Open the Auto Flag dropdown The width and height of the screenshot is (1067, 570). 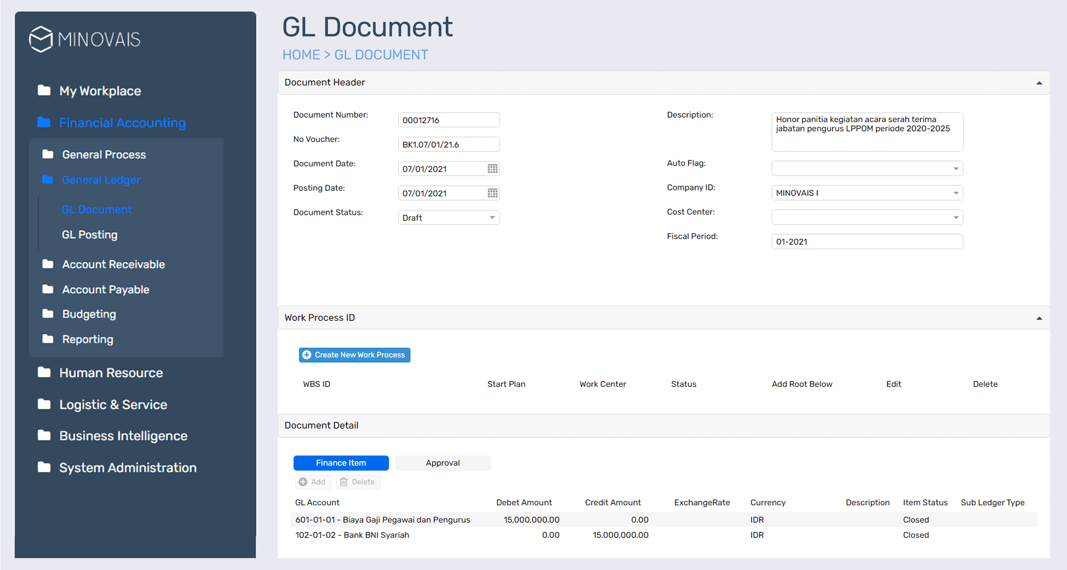pos(955,169)
